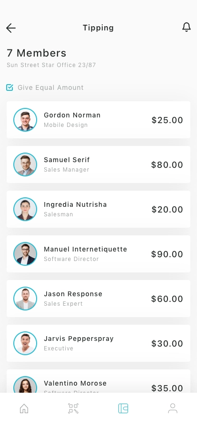Click Gordon Norman's avatar photo
The image size is (197, 426).
[x=25, y=120]
